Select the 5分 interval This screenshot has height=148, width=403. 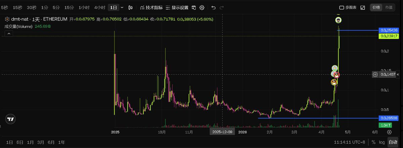point(56,7)
